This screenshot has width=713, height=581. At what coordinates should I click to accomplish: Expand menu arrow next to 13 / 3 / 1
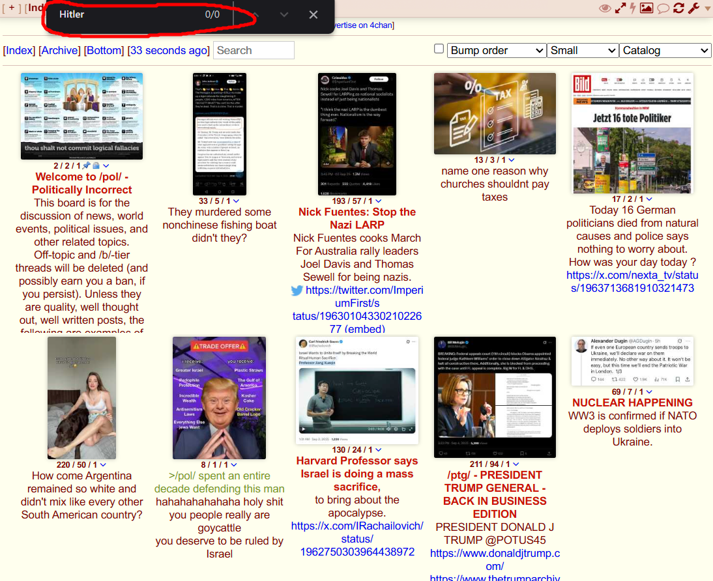(512, 160)
